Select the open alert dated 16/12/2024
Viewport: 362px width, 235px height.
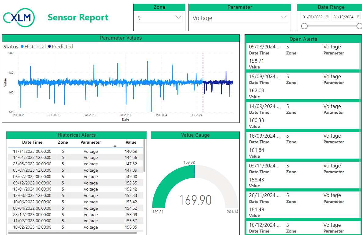tap(303, 228)
